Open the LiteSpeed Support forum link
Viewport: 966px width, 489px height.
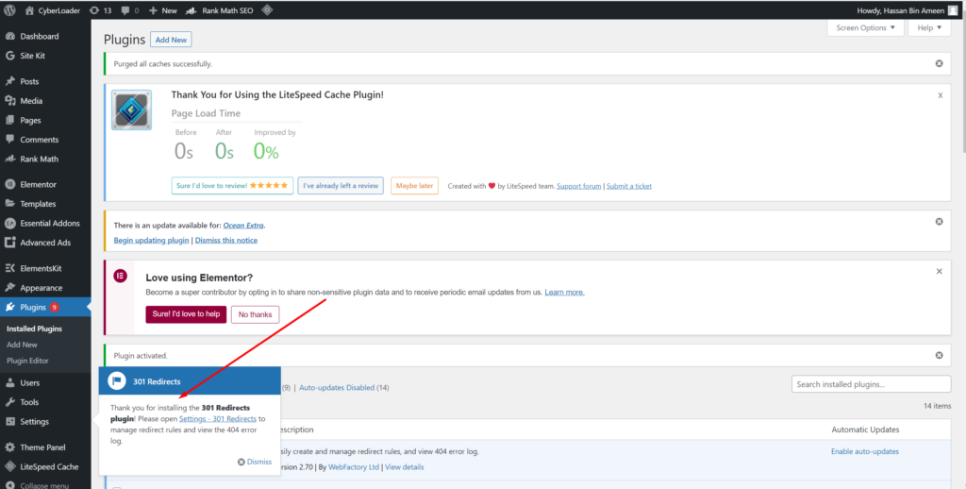coord(579,186)
